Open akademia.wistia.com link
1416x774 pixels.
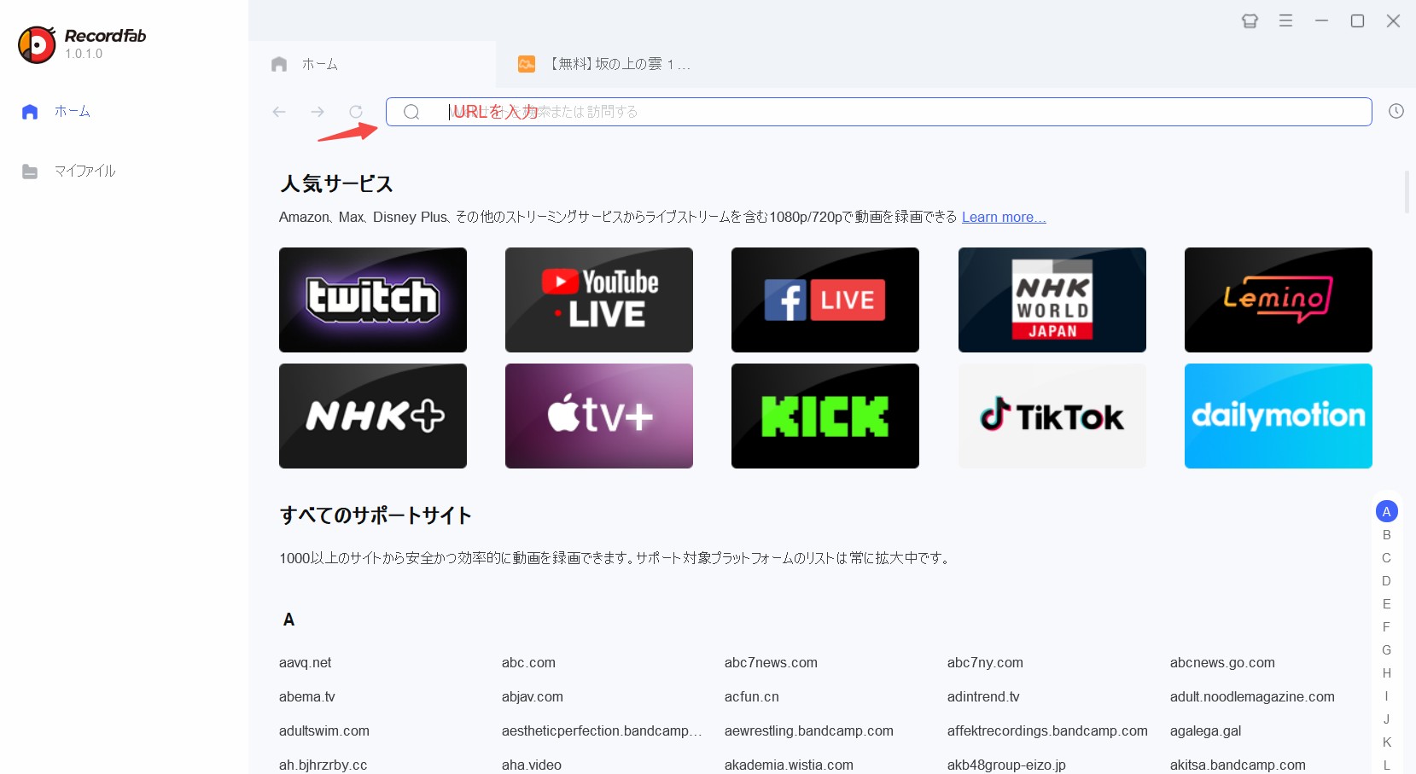[789, 765]
